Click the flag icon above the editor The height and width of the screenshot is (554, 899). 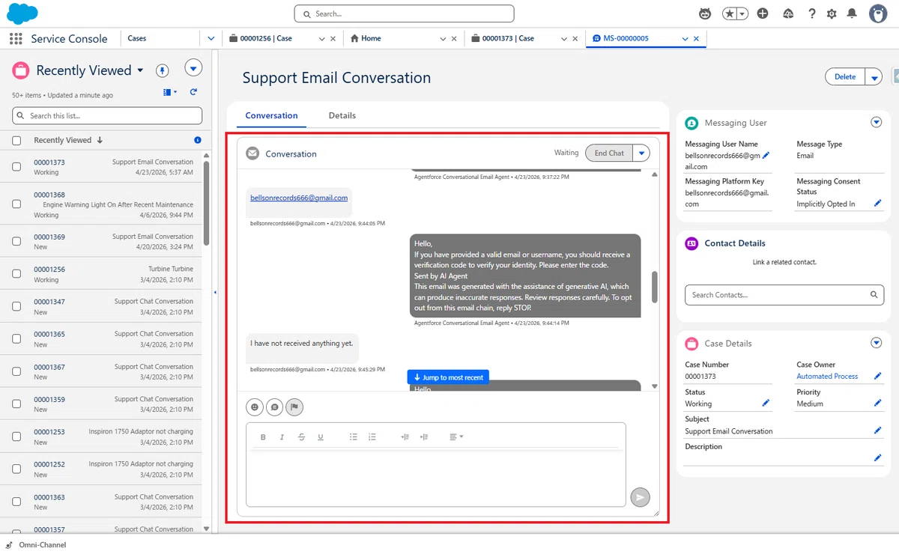(294, 407)
